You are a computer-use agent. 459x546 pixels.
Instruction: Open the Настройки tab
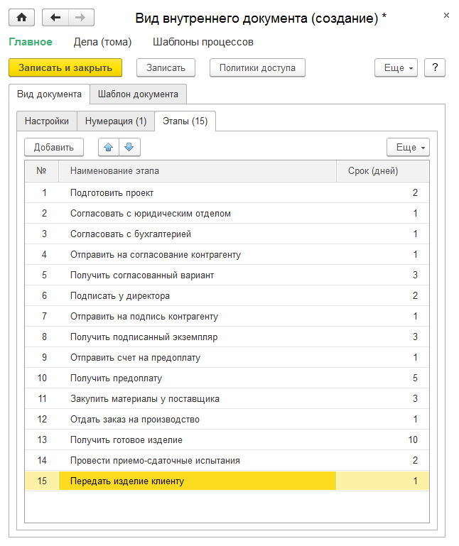pyautogui.click(x=47, y=121)
